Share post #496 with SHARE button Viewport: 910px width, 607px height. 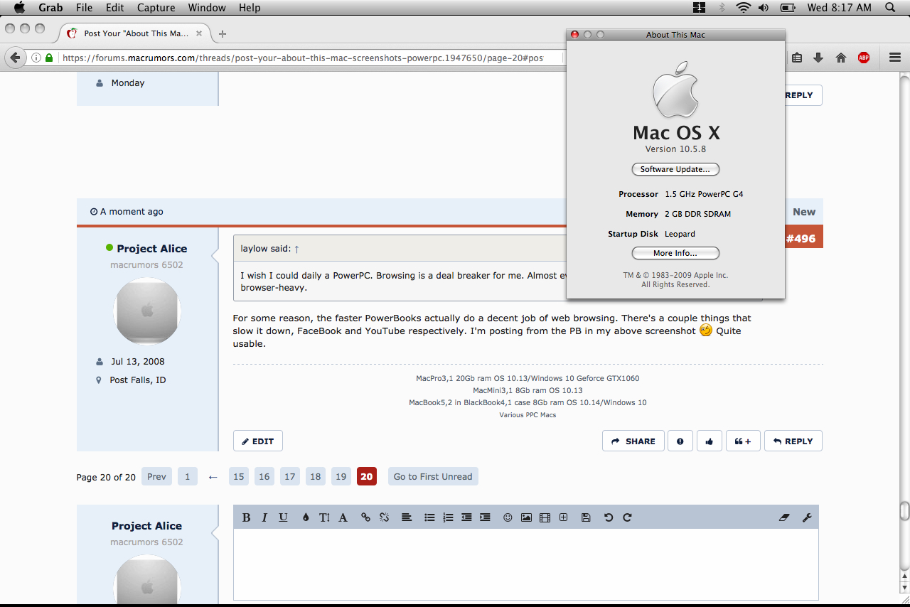pyautogui.click(x=633, y=441)
